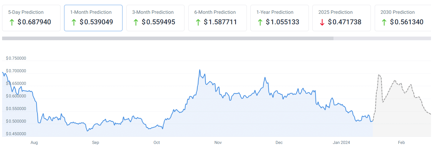Click green up arrow in 2030 Prediction card
This screenshot has height=149, width=434.
(384, 22)
